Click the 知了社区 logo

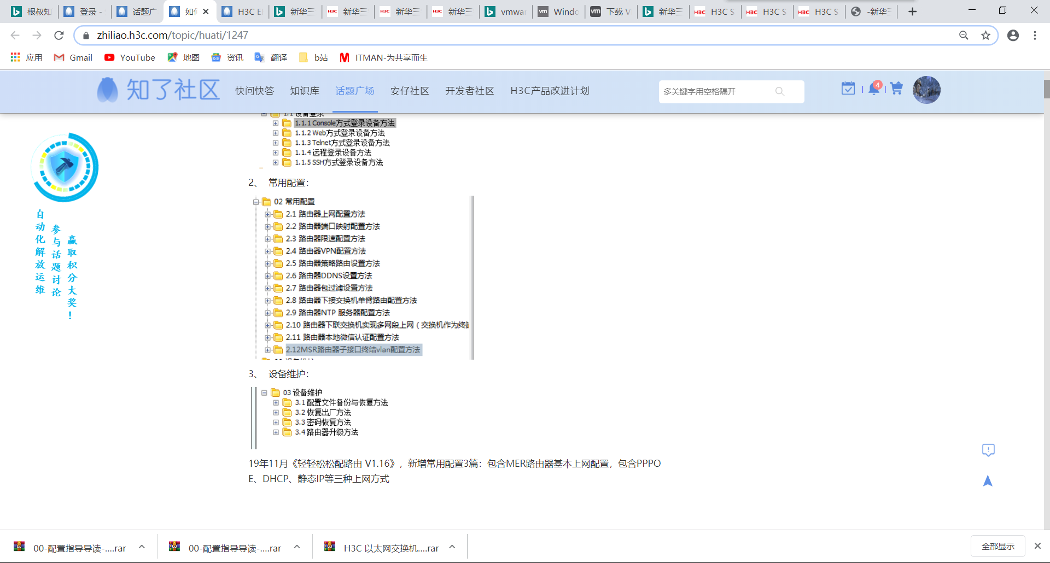coord(158,90)
